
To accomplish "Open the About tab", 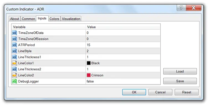I will point(14,19).
